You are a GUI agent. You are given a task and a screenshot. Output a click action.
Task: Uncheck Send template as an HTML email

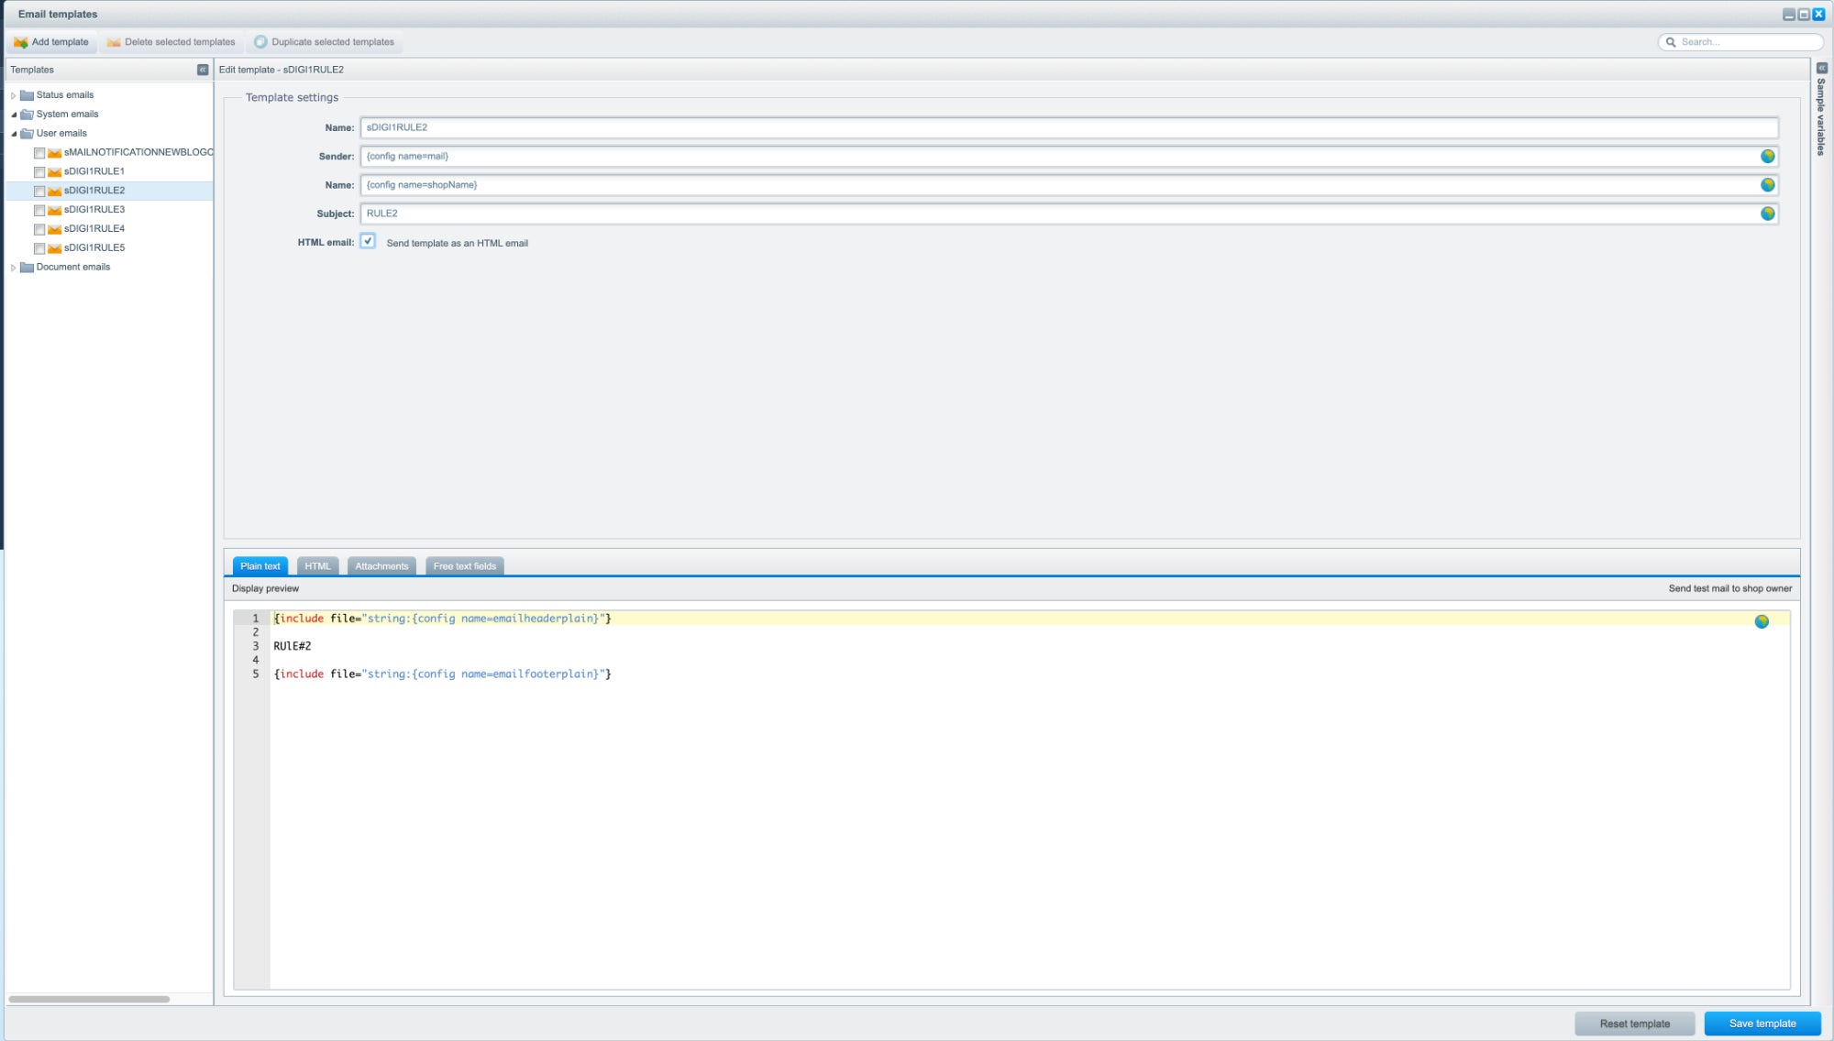click(368, 241)
